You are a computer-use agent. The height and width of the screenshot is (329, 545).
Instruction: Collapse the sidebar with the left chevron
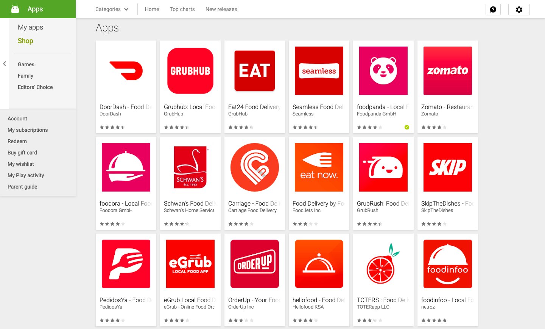tap(5, 64)
